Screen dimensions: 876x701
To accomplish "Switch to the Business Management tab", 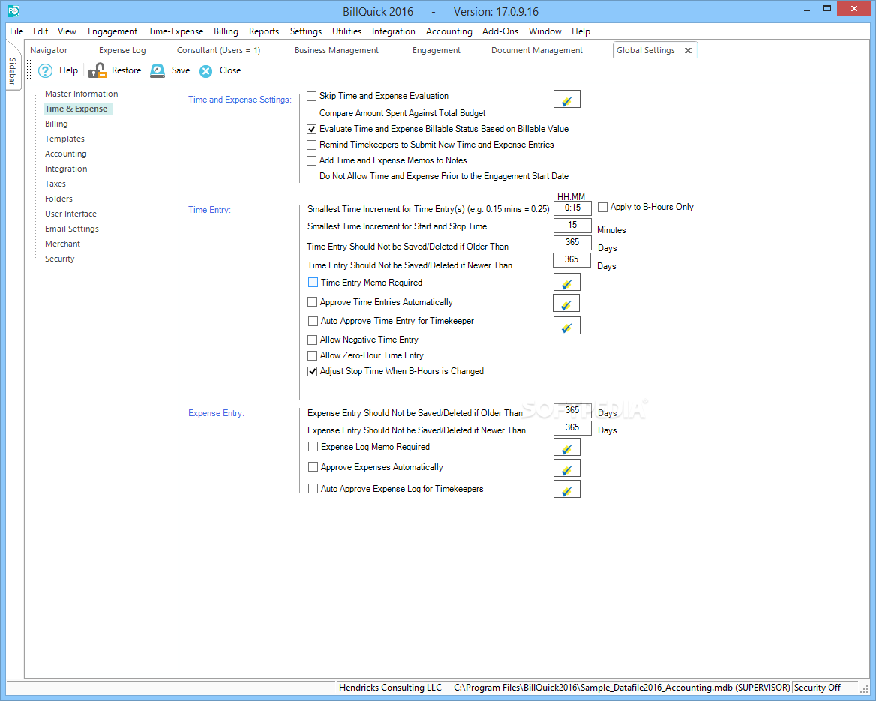I will [336, 50].
